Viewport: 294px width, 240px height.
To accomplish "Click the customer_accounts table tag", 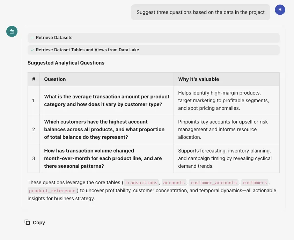I will point(213,183).
